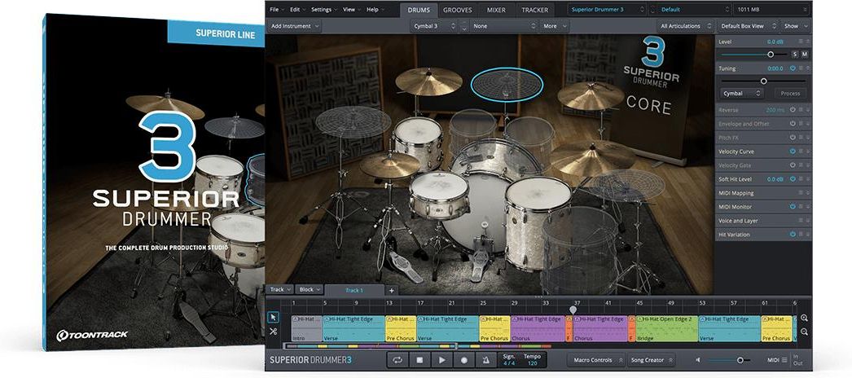Open the Default Box View dropdown
852x378 pixels.
747,26
